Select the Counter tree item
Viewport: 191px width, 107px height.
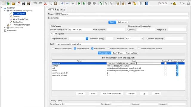click(16, 16)
